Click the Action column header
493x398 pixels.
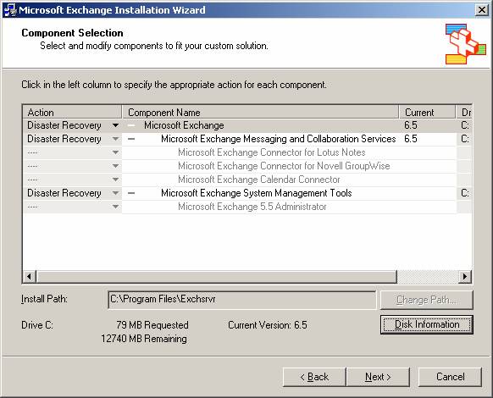coord(72,113)
